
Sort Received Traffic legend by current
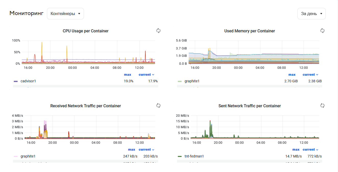(146, 150)
